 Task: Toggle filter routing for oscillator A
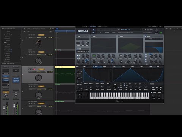145,54
